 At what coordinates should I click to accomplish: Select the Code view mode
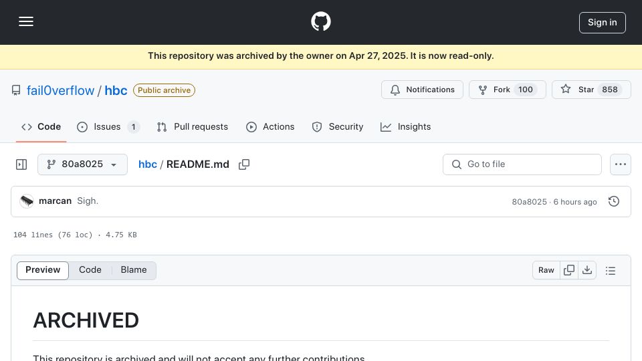click(x=90, y=270)
